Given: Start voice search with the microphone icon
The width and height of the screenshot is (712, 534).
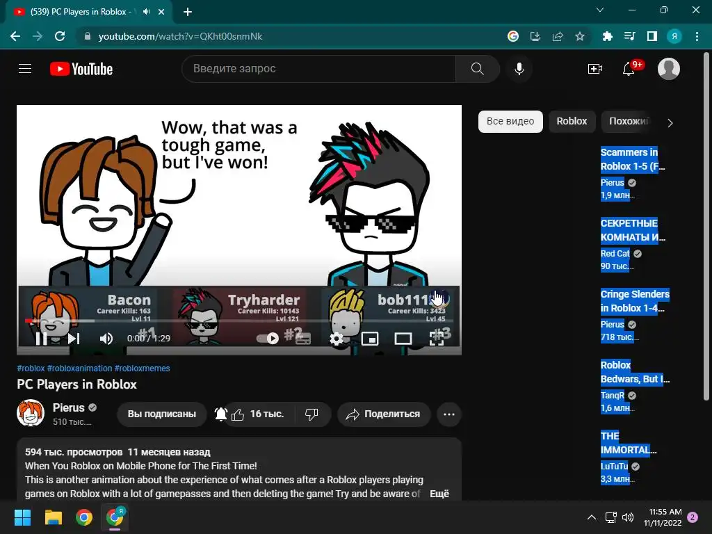Looking at the screenshot, I should [x=519, y=69].
